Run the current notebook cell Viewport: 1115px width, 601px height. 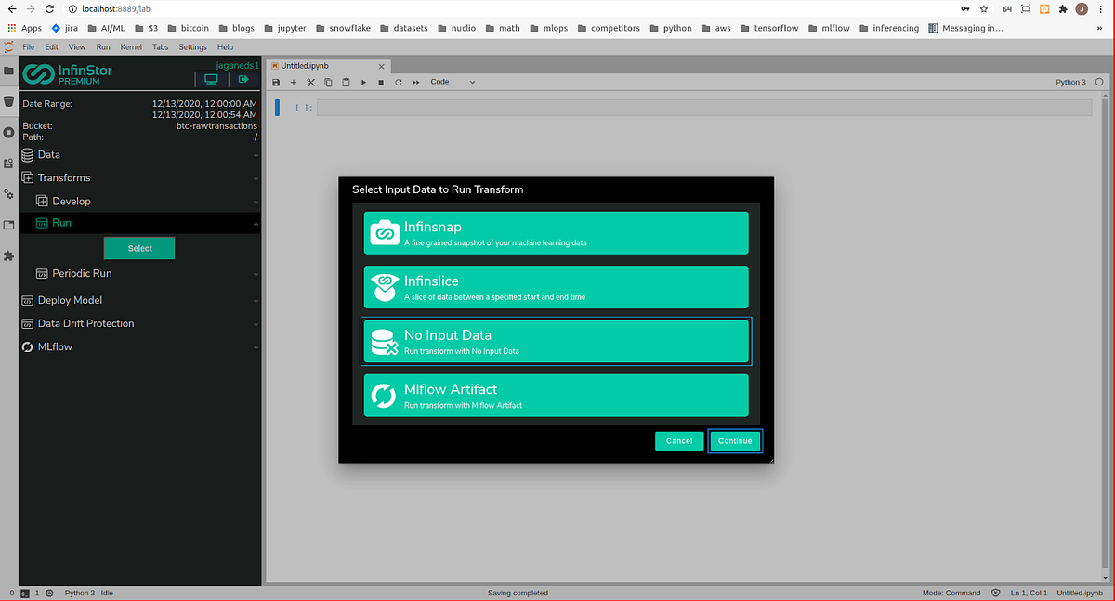pos(363,82)
